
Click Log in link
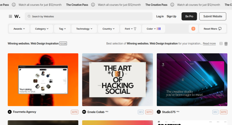point(160,16)
